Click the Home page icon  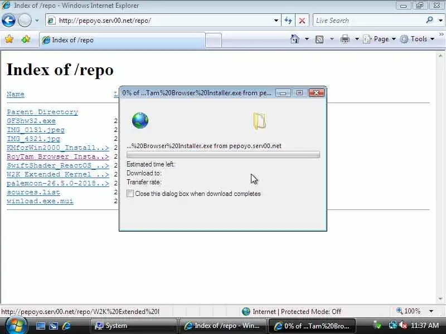tap(295, 39)
